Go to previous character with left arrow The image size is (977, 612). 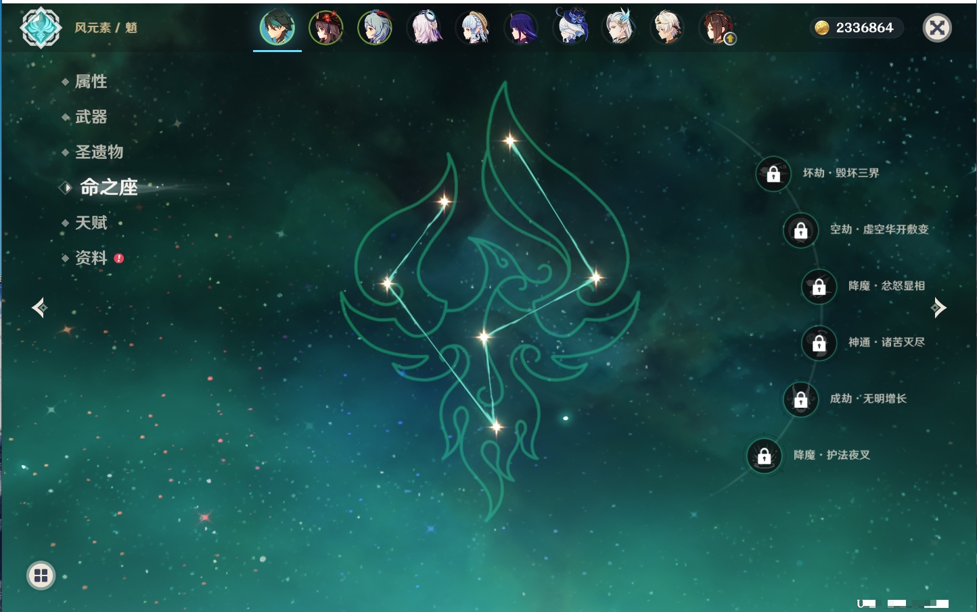point(39,308)
